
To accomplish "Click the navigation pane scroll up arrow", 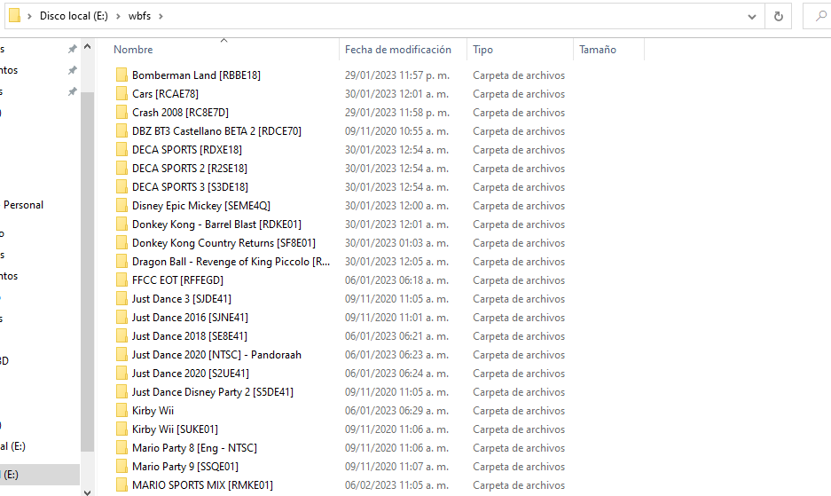I will pos(88,47).
